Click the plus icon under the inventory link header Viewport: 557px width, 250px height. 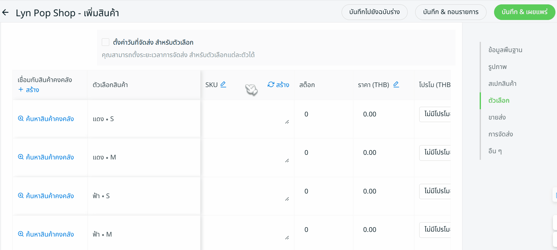pyautogui.click(x=21, y=90)
